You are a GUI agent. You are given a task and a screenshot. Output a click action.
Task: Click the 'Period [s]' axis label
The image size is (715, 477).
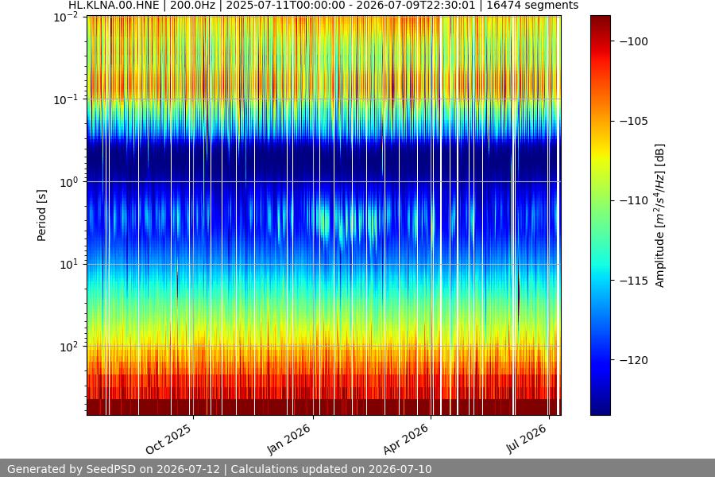point(41,215)
